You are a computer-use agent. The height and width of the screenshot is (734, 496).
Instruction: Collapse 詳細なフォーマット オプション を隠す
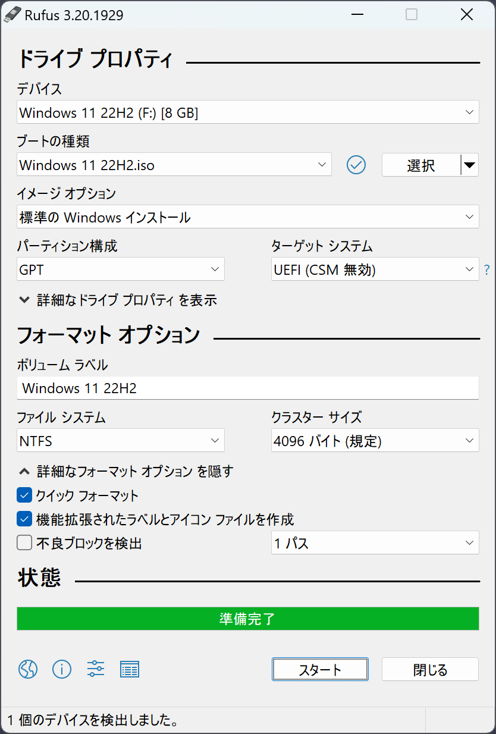tap(126, 470)
